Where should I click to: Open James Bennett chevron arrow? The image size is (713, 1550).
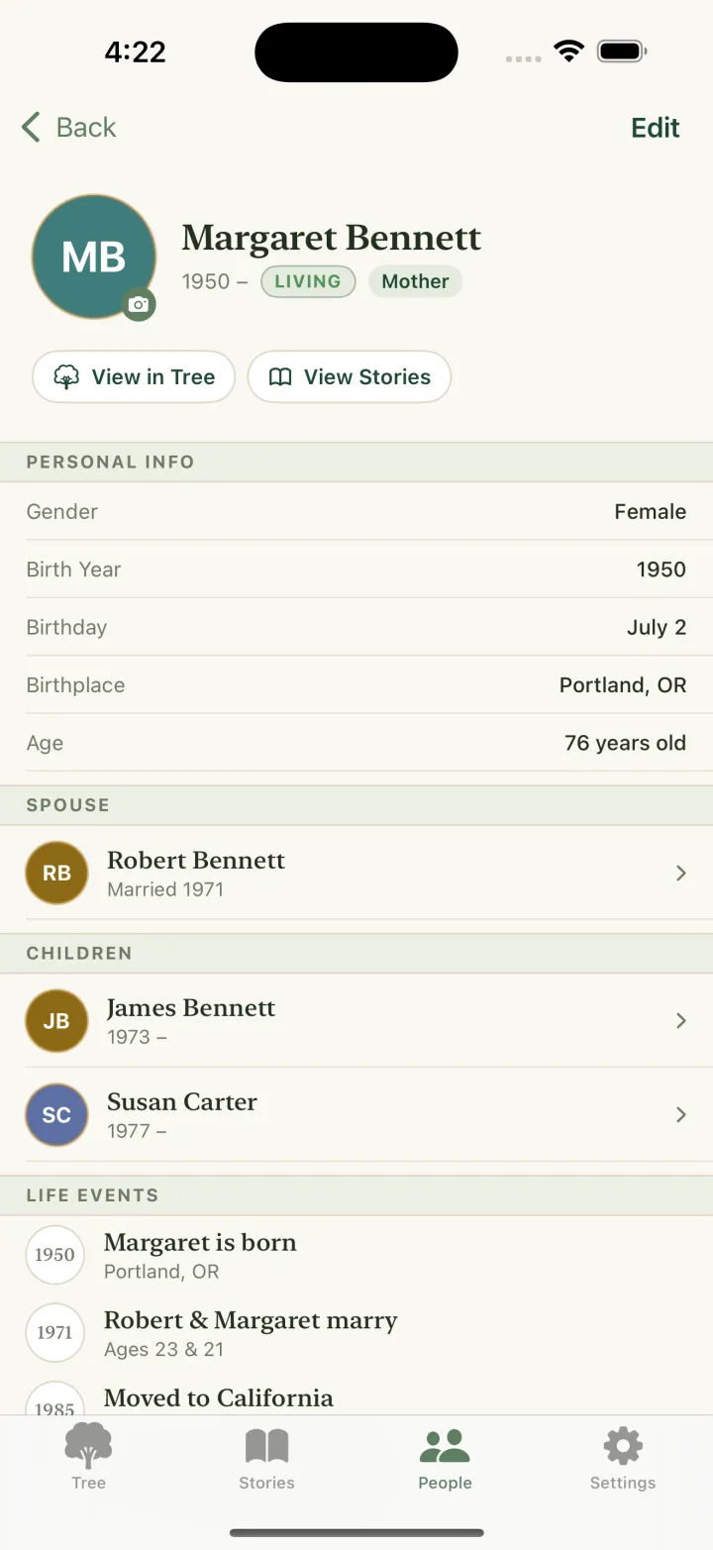[x=681, y=1020]
